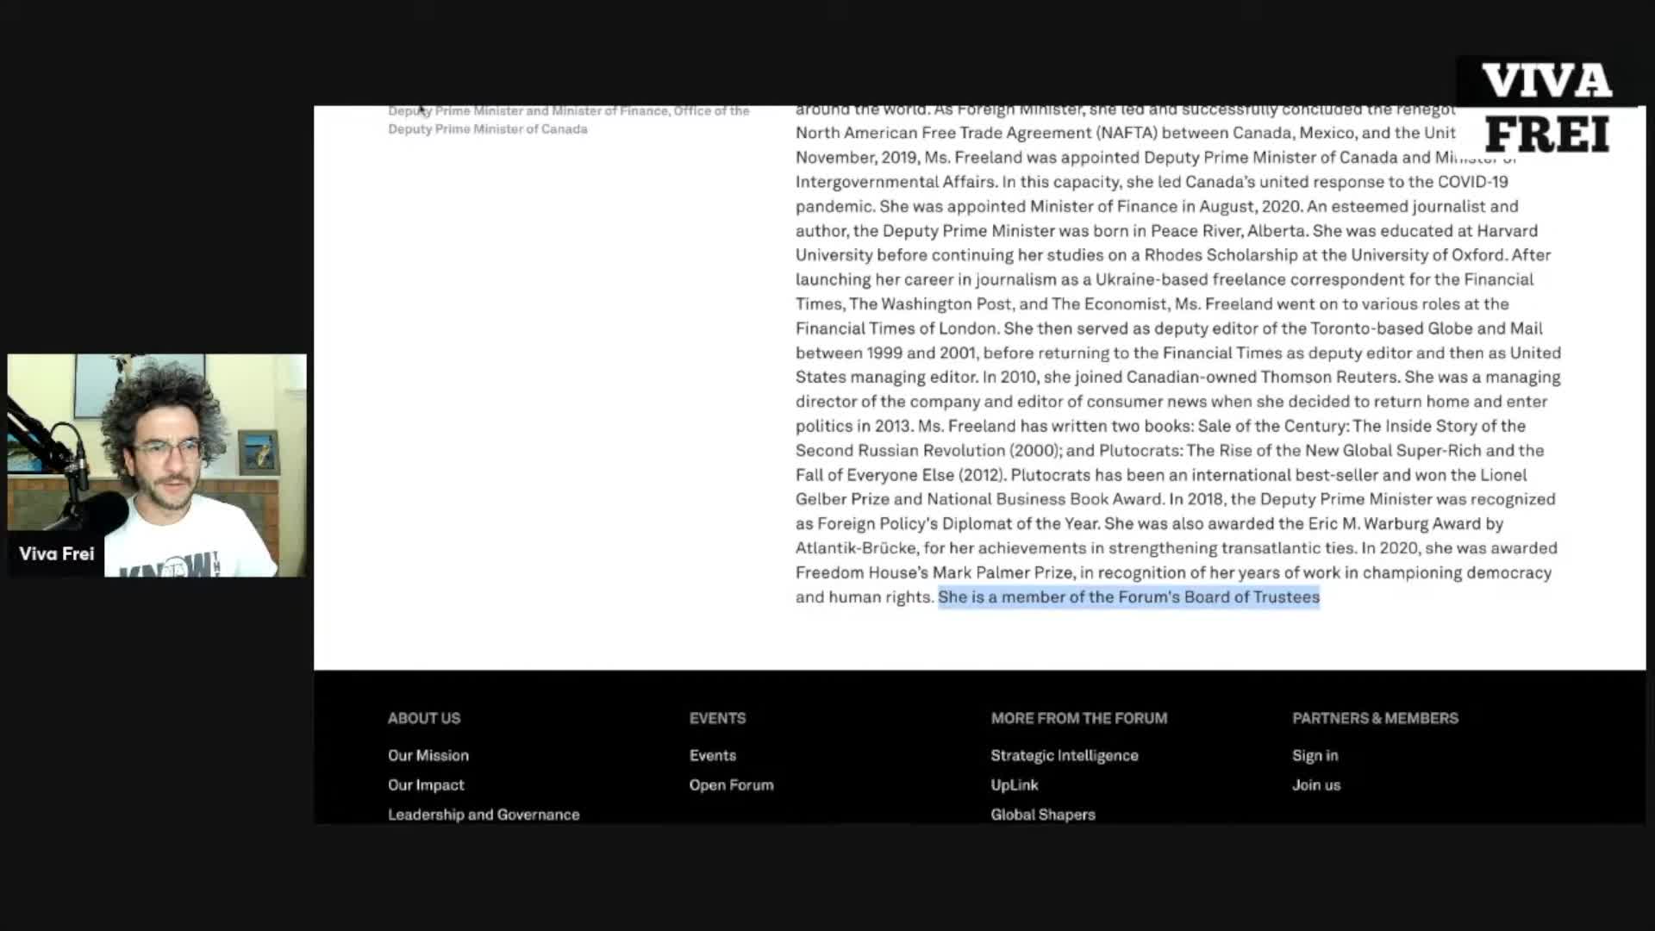This screenshot has height=931, width=1655.
Task: Click the EVENTS footer heading
Action: tap(717, 718)
